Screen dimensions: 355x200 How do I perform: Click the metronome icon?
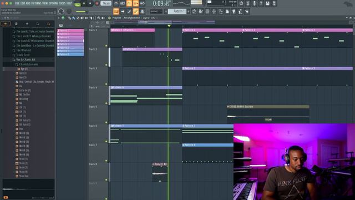(116, 3)
